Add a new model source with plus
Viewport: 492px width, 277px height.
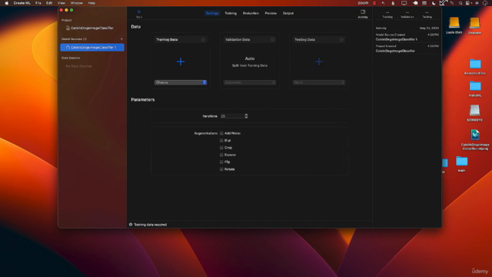pos(121,39)
